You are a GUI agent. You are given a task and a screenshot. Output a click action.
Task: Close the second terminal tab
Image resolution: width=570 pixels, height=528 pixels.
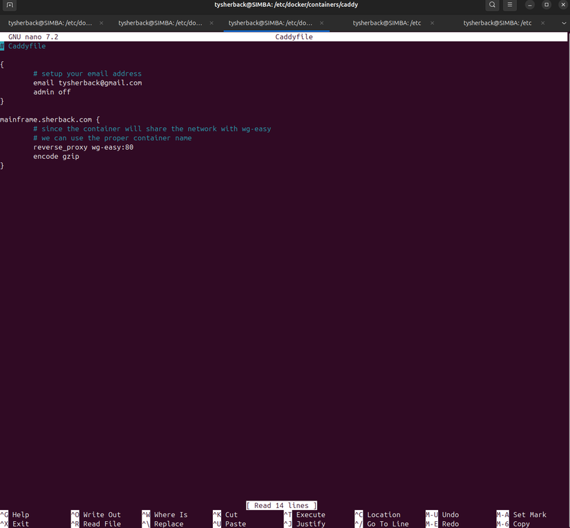pyautogui.click(x=212, y=23)
